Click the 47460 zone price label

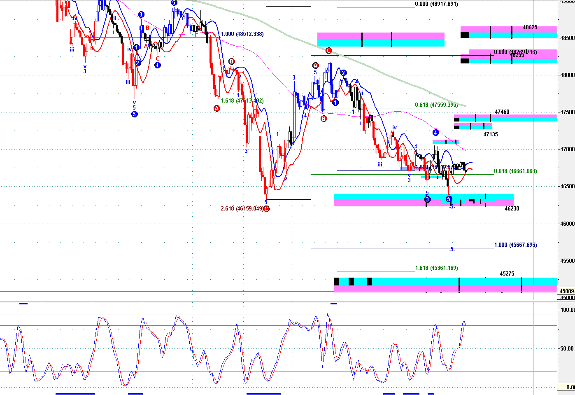coord(502,112)
